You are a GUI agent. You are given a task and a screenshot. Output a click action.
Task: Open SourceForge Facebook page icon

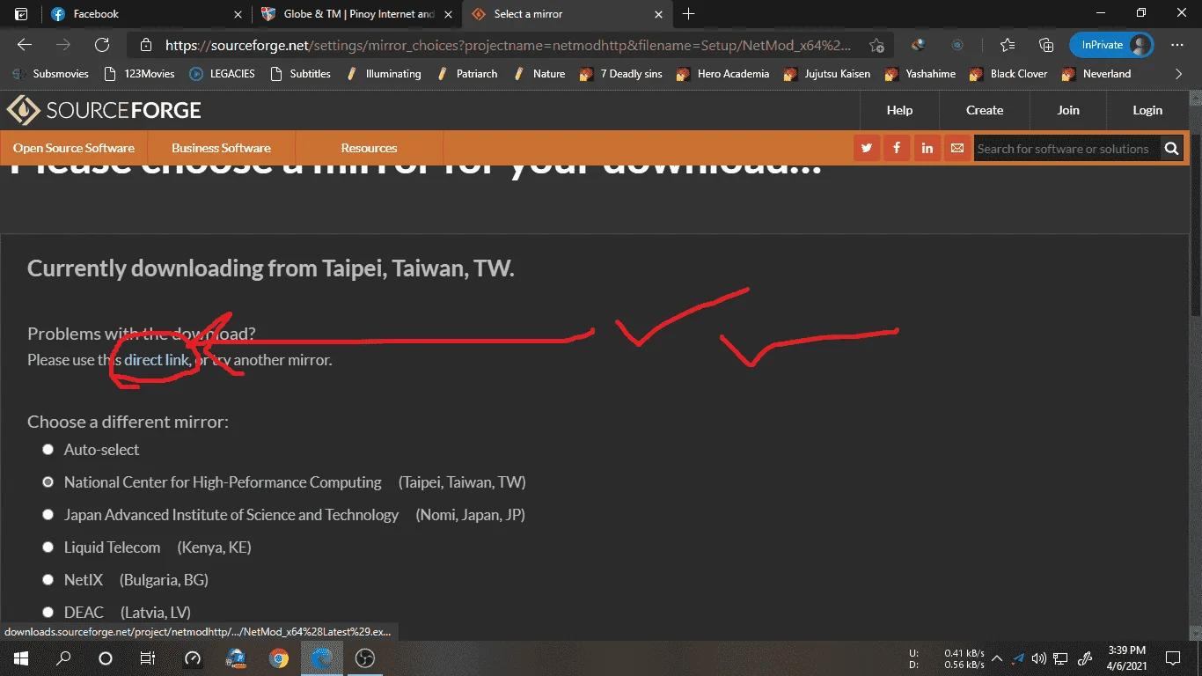(897, 149)
